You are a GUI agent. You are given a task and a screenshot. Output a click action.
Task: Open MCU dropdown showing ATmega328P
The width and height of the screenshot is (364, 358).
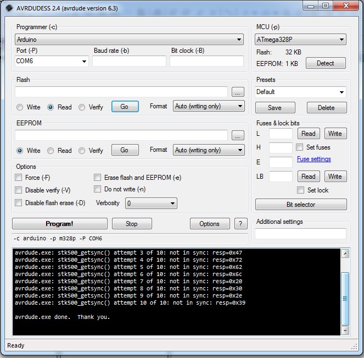tap(300, 39)
